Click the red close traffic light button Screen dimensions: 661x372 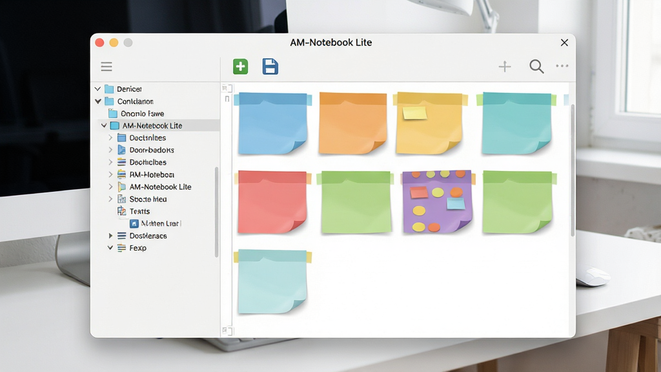tap(99, 43)
